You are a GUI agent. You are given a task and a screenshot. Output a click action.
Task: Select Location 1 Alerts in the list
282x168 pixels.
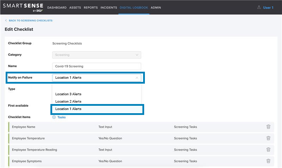tap(97, 109)
